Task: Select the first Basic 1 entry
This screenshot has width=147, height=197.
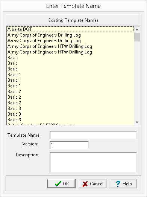Action: 70,75
